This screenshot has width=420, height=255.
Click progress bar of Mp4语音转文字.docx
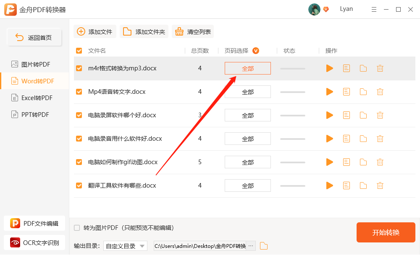292,92
